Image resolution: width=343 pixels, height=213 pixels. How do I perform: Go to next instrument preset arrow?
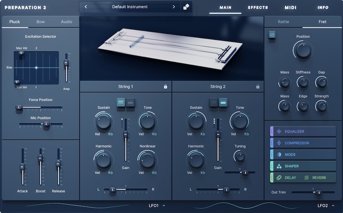click(174, 7)
